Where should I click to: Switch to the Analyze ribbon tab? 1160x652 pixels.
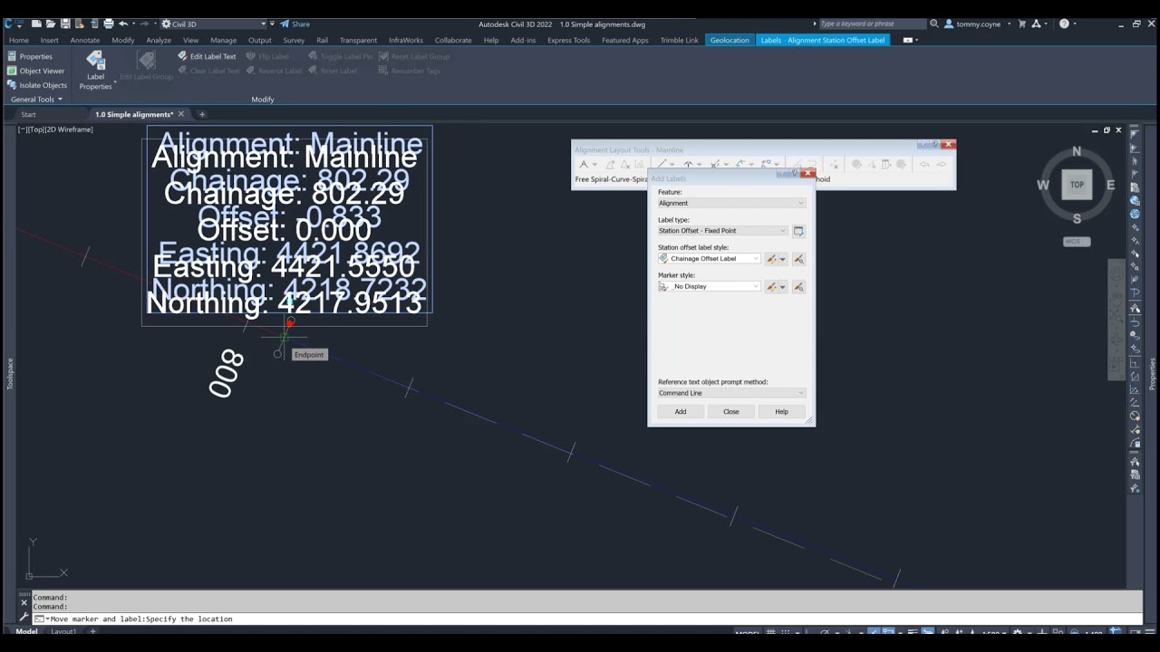(x=159, y=40)
